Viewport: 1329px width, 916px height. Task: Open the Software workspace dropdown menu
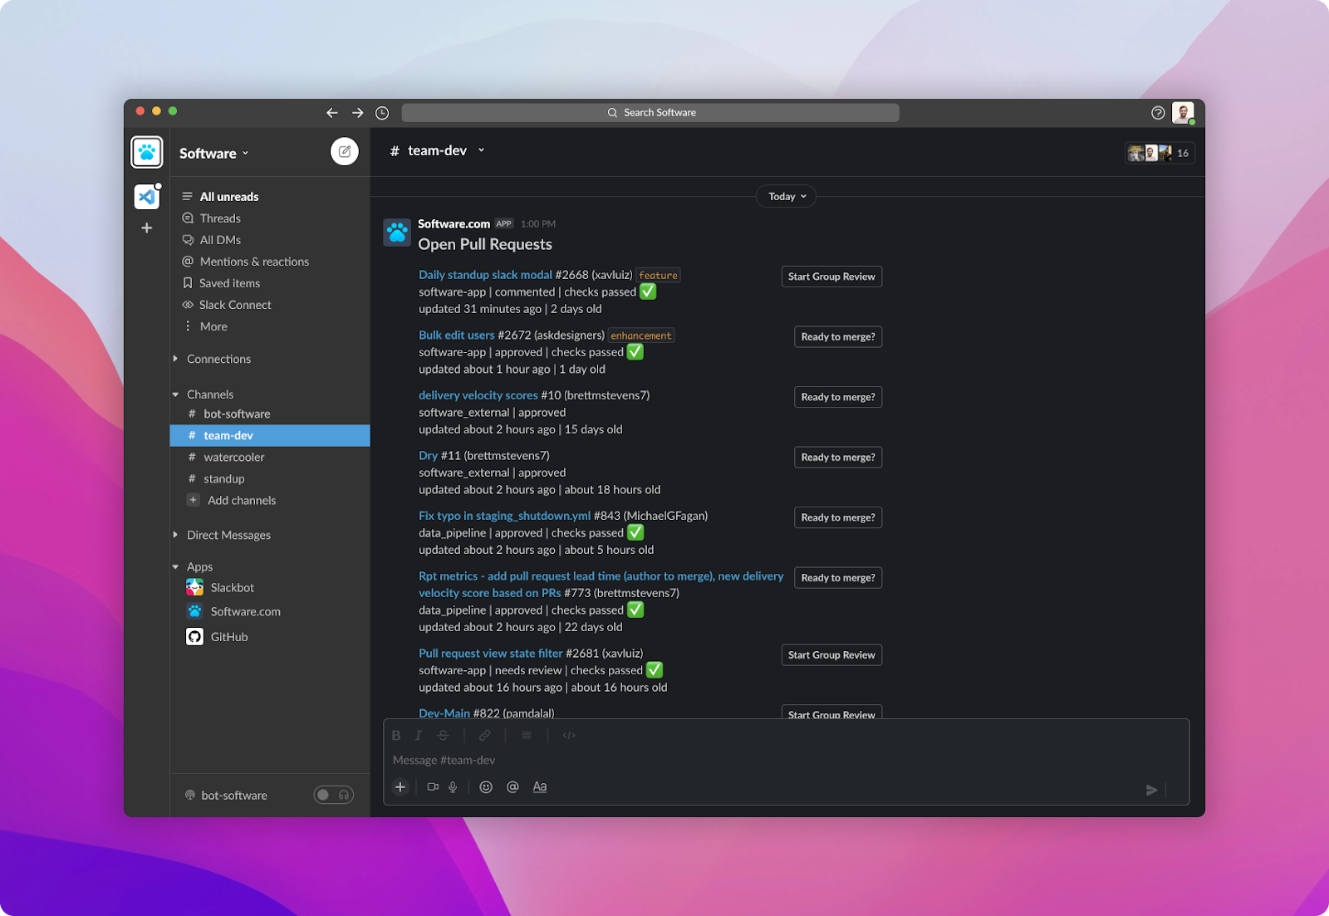(x=214, y=154)
